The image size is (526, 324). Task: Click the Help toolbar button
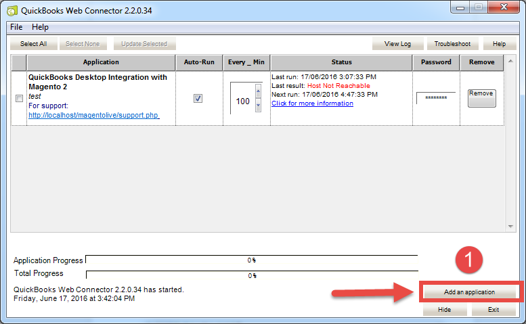pyautogui.click(x=499, y=44)
